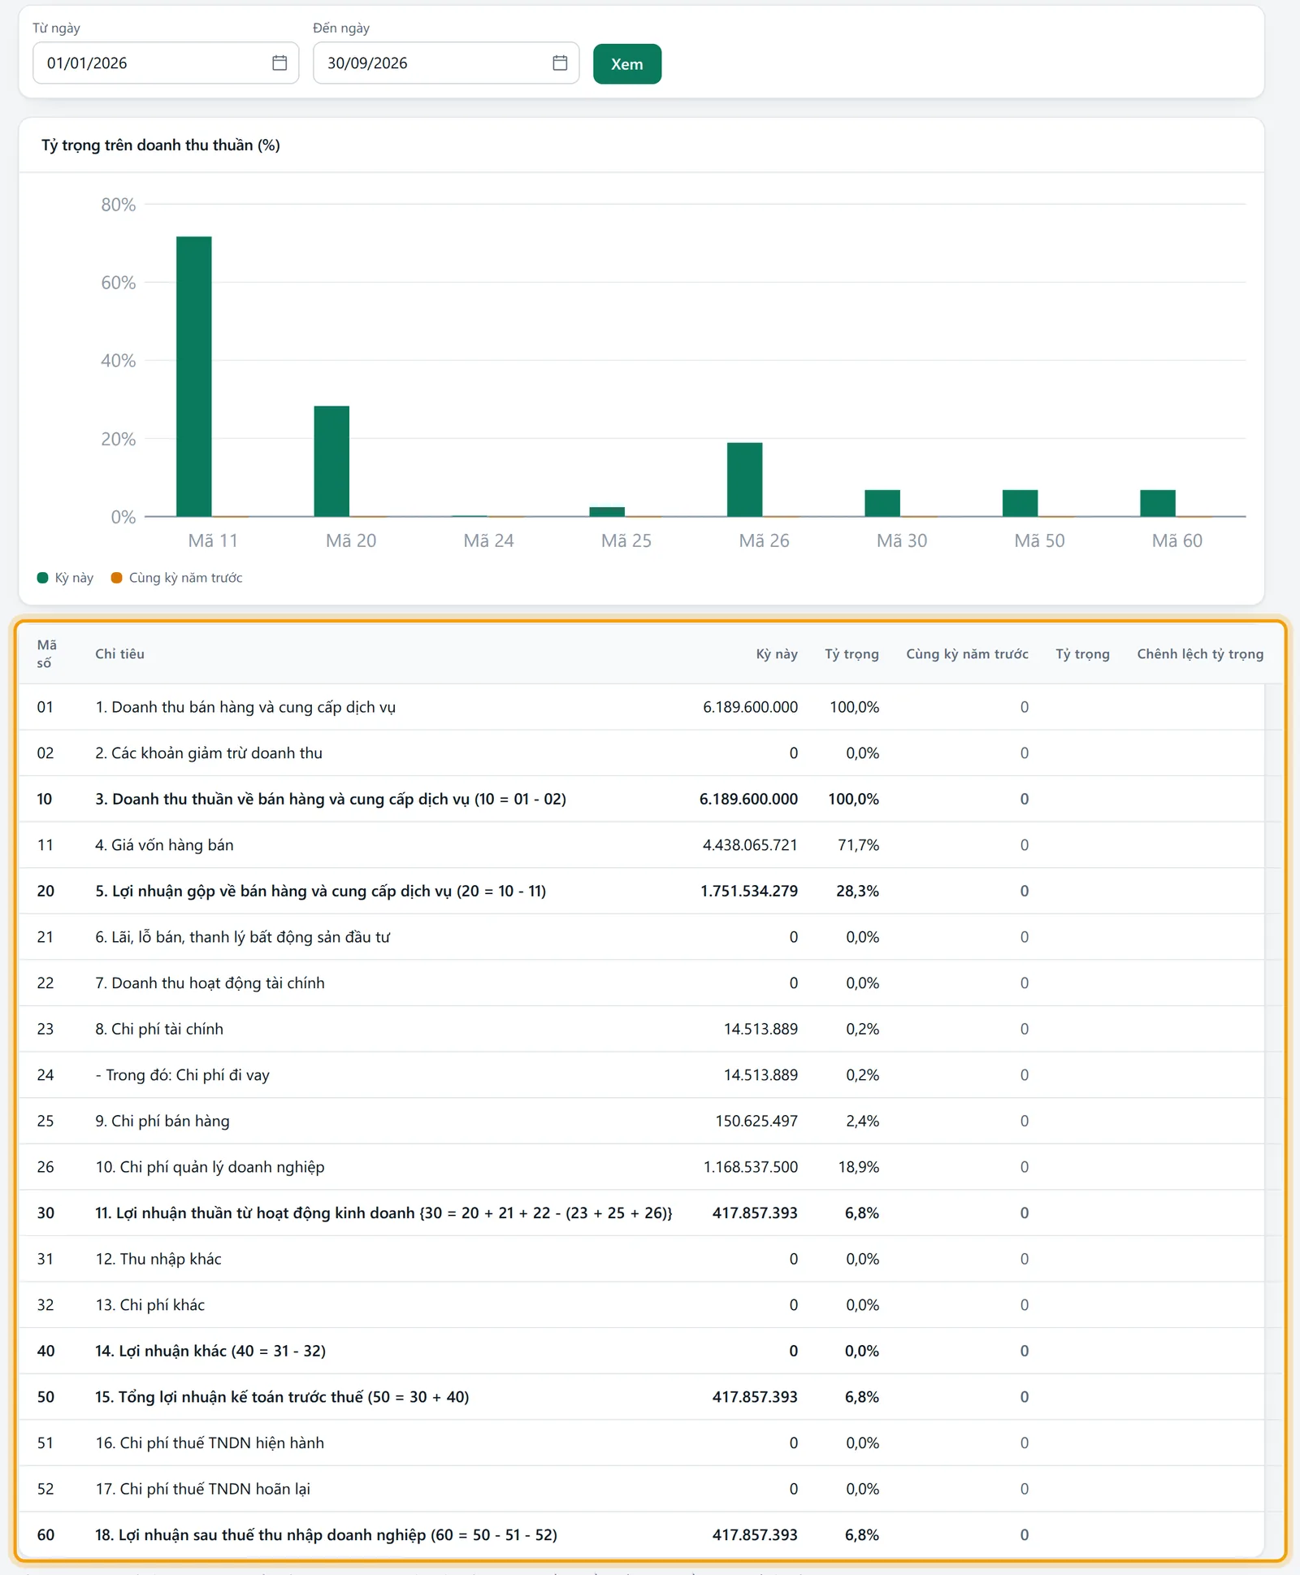Select row 15. Tổng lợi nhuận kế toán trước thuế
This screenshot has width=1300, height=1575.
pos(642,1397)
